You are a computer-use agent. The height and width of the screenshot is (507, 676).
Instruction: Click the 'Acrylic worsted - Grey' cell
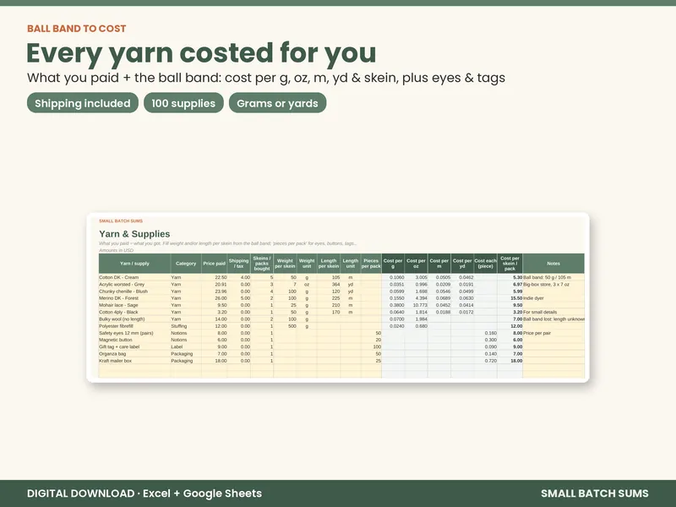(x=134, y=284)
